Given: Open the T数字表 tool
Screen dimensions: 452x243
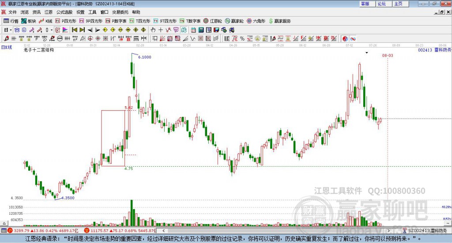Looking at the screenshot, I should (x=190, y=21).
